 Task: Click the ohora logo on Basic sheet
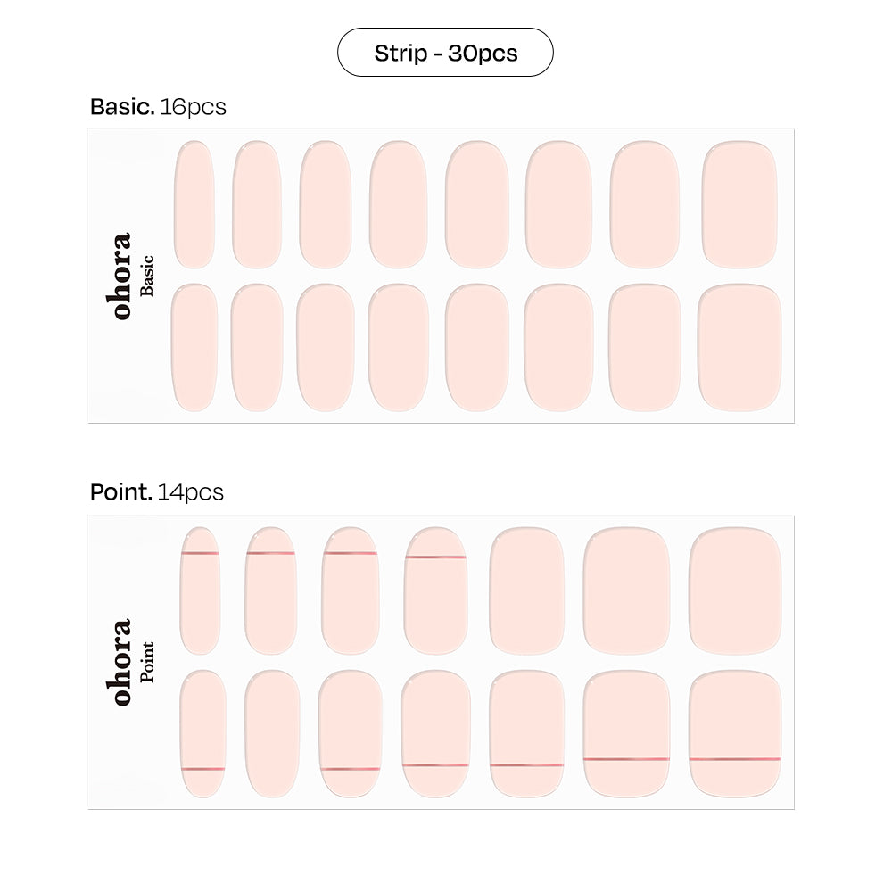(120, 276)
